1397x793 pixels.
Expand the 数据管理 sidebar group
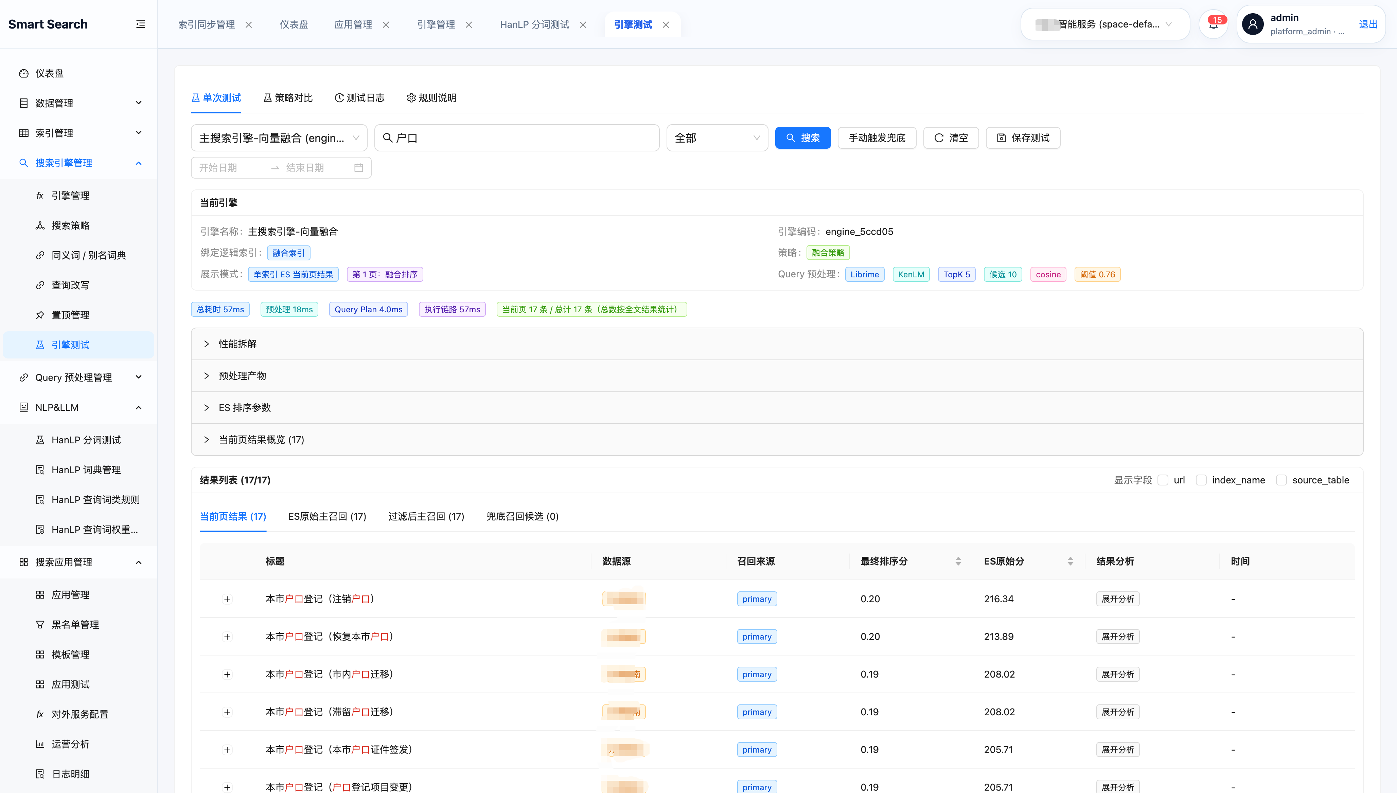[x=78, y=103]
